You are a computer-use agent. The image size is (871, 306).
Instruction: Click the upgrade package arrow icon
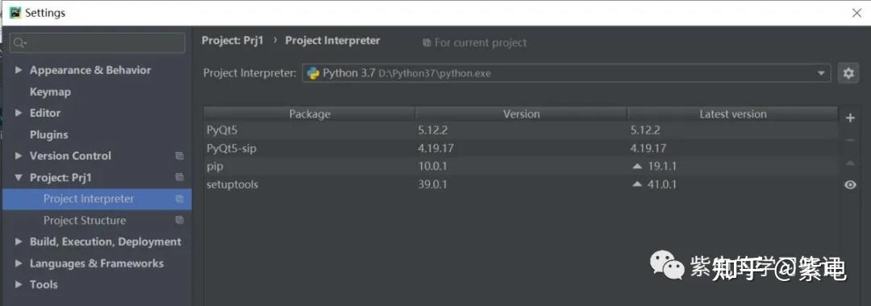click(x=850, y=163)
